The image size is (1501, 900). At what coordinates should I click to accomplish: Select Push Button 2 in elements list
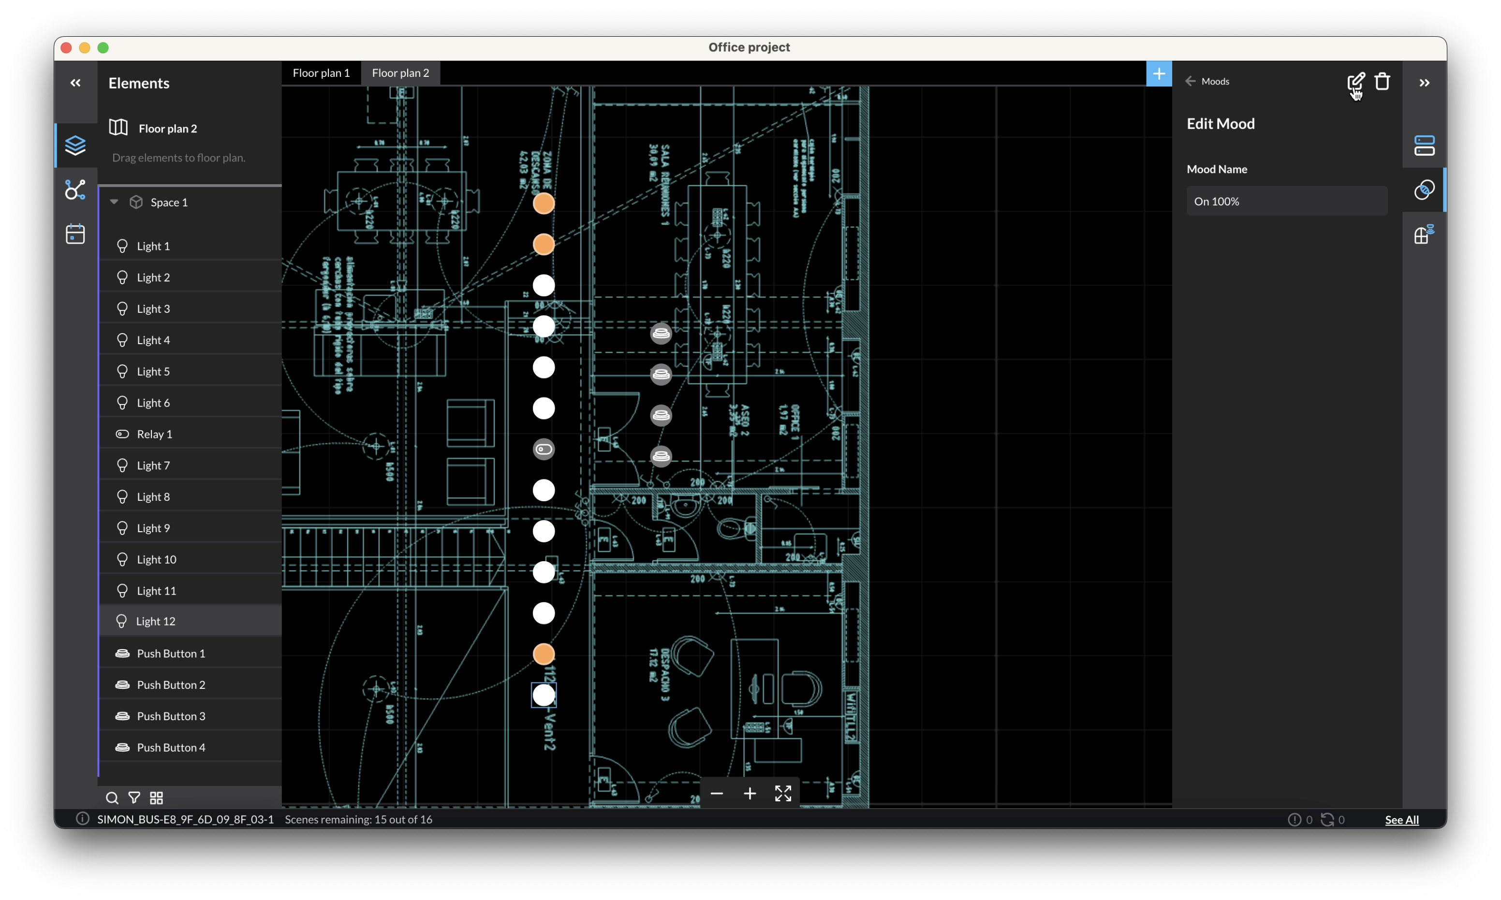click(191, 685)
